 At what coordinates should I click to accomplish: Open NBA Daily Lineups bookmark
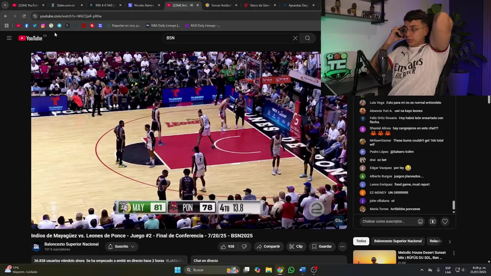click(x=163, y=26)
